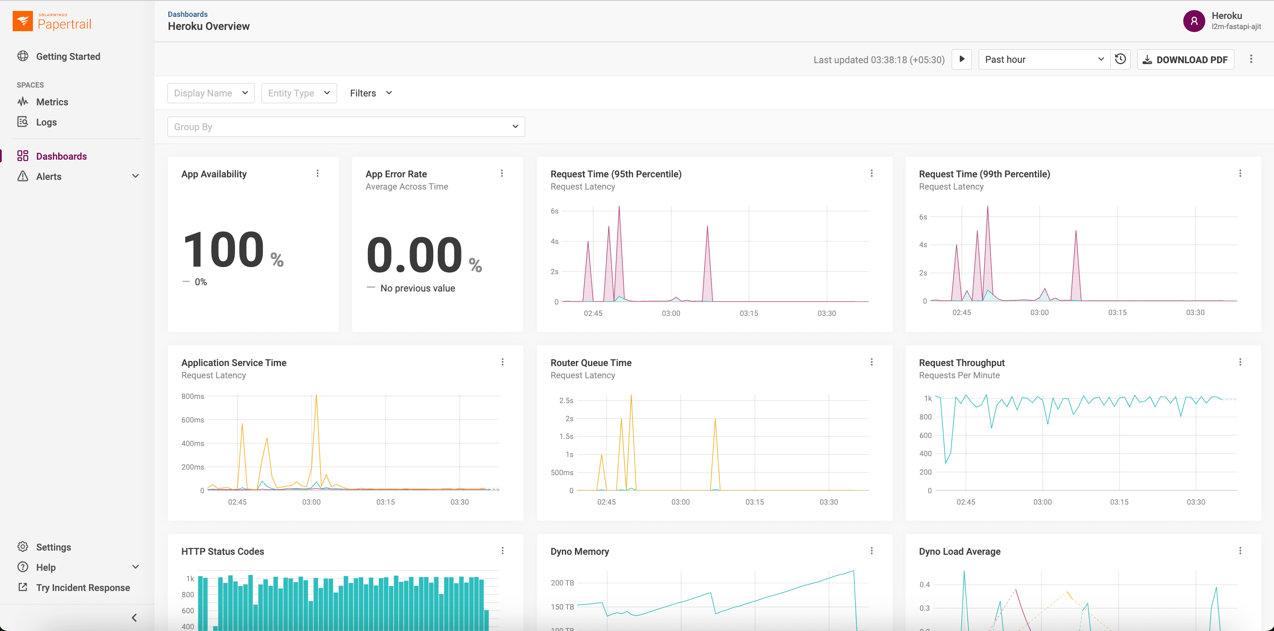
Task: Open the Entity Type dropdown
Action: 299,93
